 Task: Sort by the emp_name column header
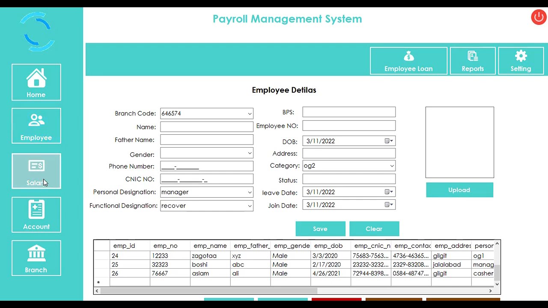[210, 246]
